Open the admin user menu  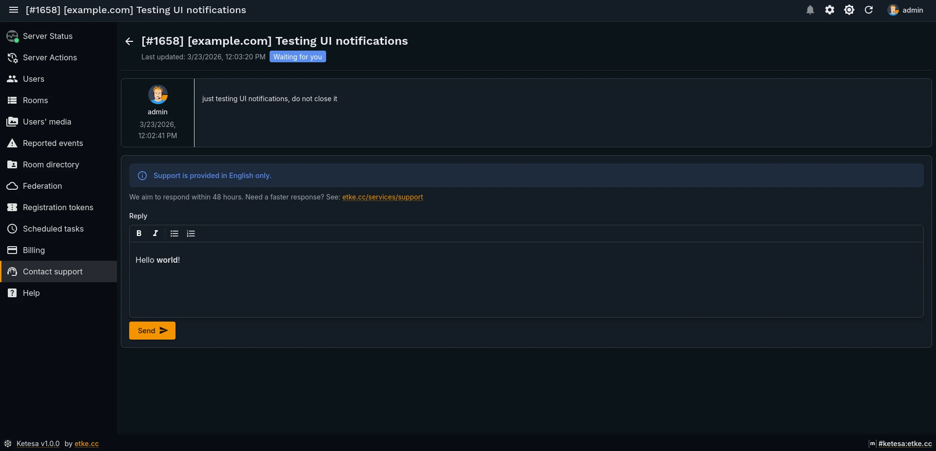click(x=906, y=10)
